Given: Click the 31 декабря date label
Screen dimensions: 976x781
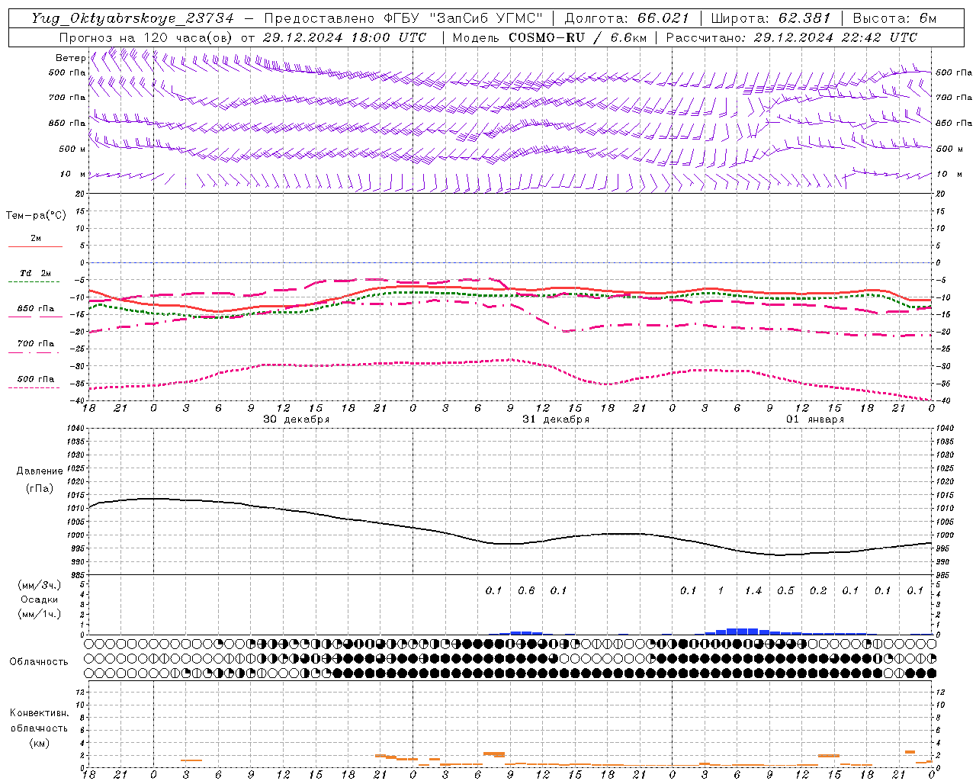Looking at the screenshot, I should click(x=555, y=419).
